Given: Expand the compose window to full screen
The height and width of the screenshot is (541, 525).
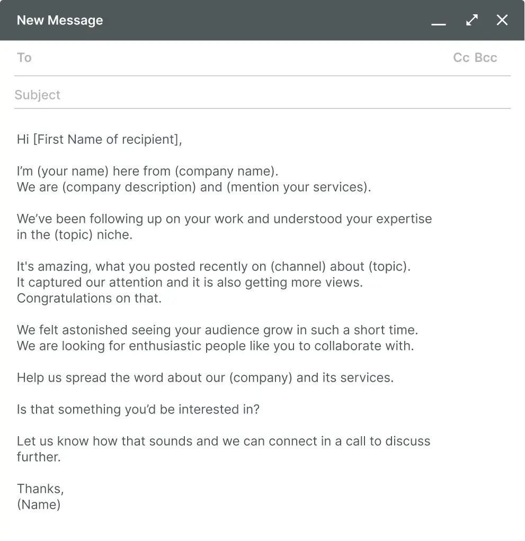Looking at the screenshot, I should (x=471, y=20).
